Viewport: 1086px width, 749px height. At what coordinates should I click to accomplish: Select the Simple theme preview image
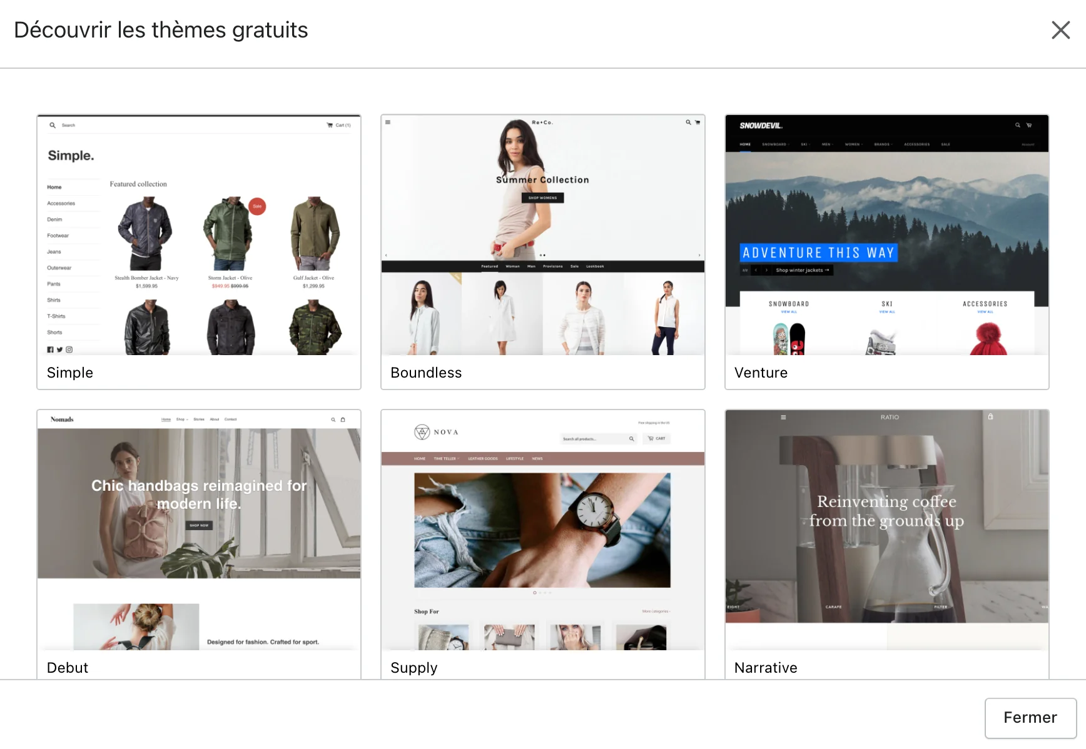199,235
